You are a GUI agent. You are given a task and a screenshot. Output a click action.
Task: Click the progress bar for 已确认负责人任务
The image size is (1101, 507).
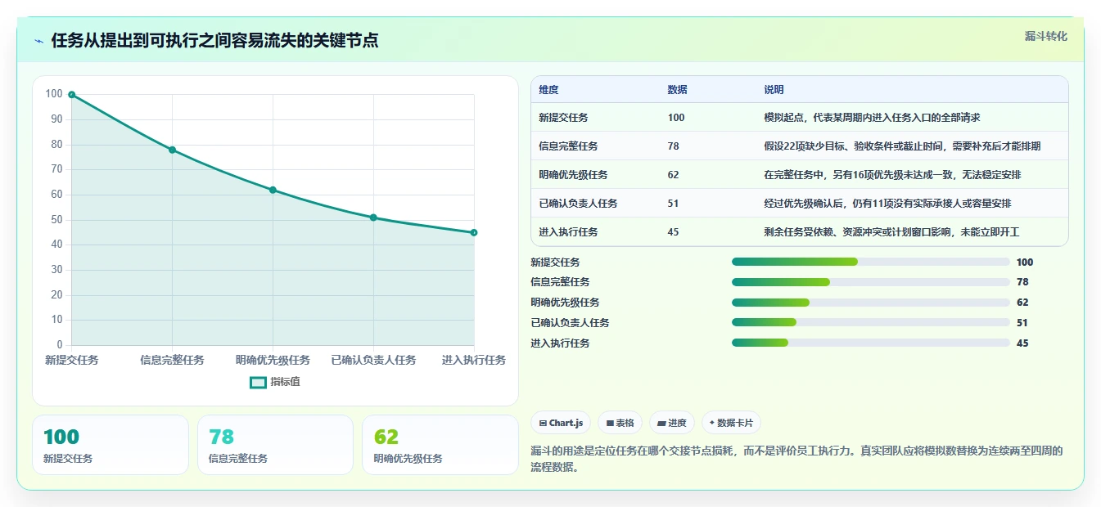coord(871,323)
